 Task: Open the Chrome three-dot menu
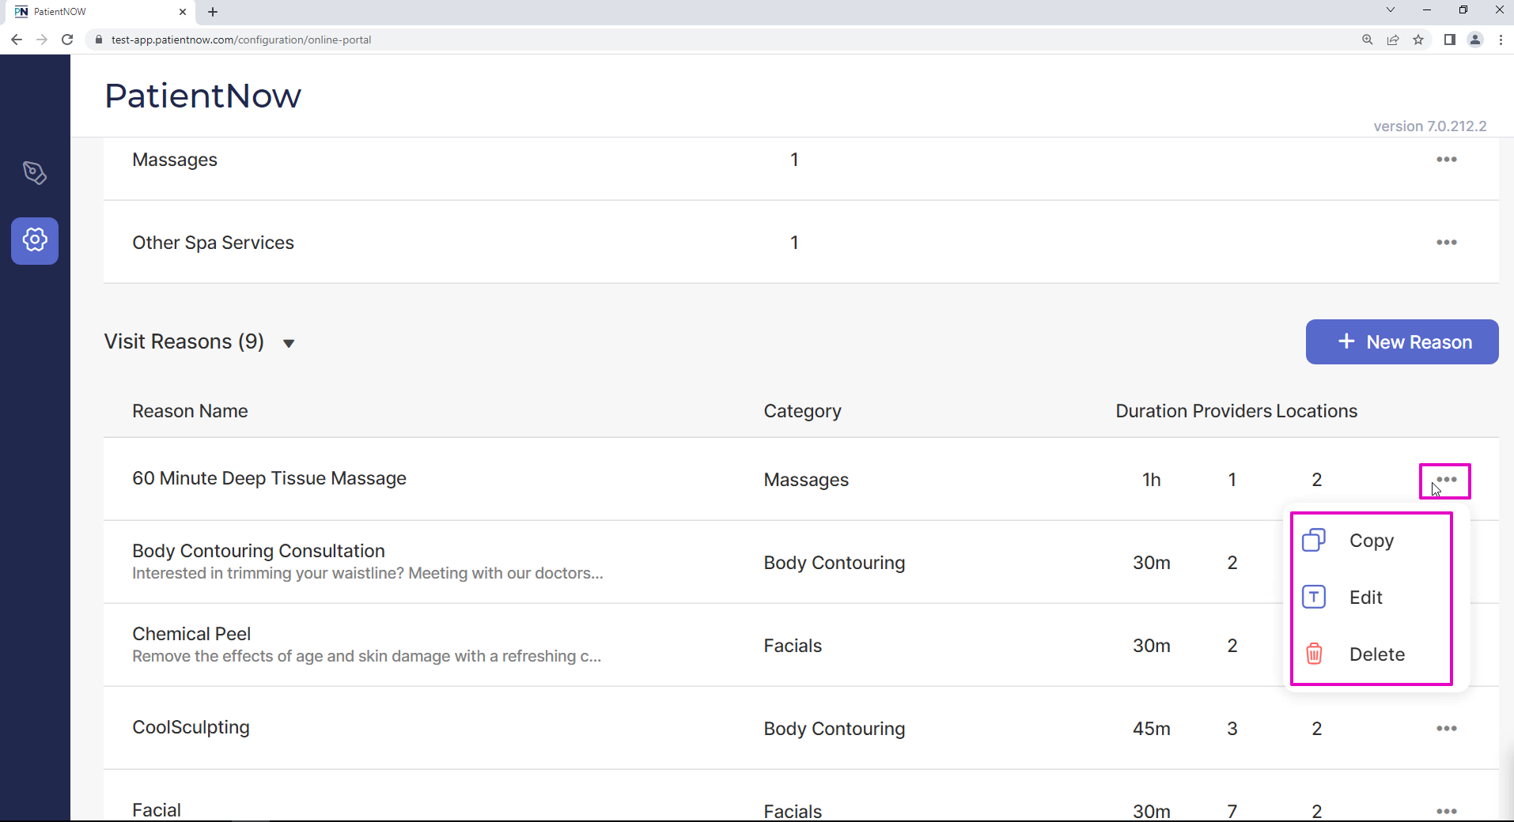[1501, 40]
